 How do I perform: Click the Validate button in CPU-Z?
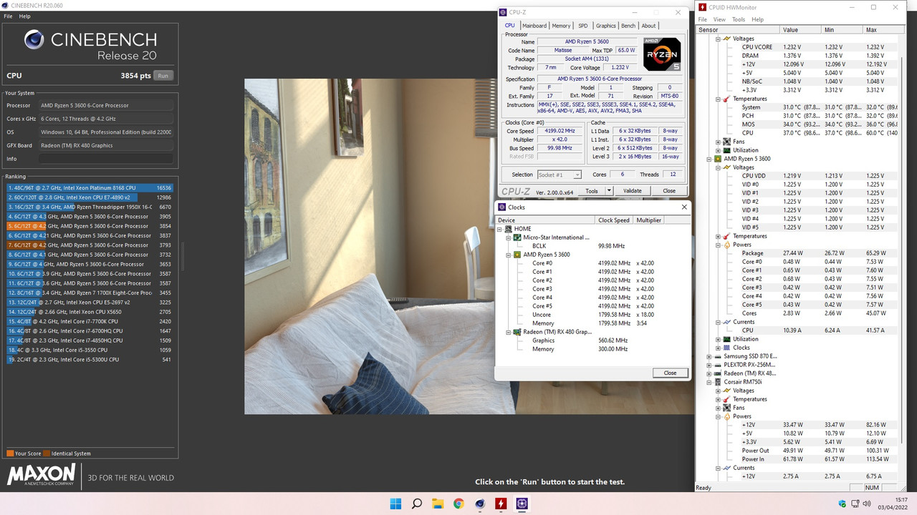633,191
